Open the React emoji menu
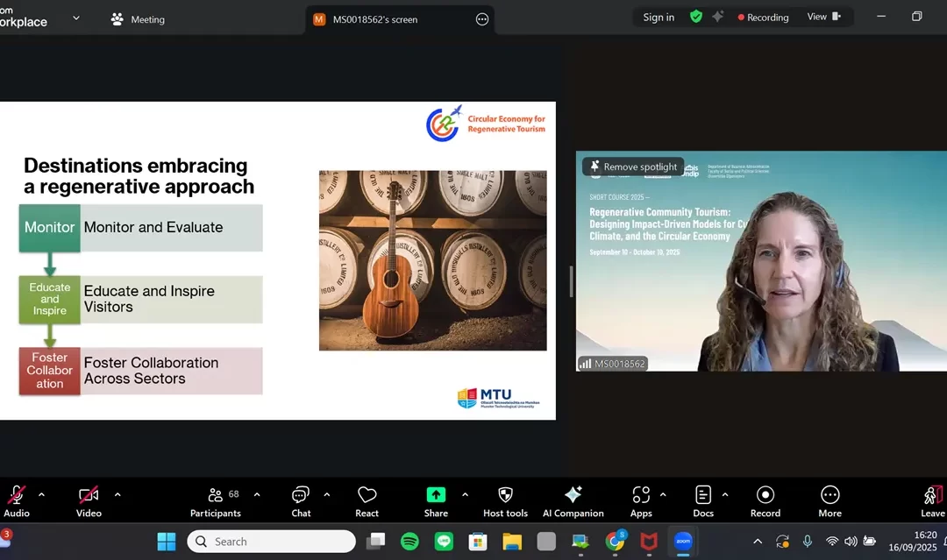Screen dimensions: 947x560 pyautogui.click(x=367, y=501)
